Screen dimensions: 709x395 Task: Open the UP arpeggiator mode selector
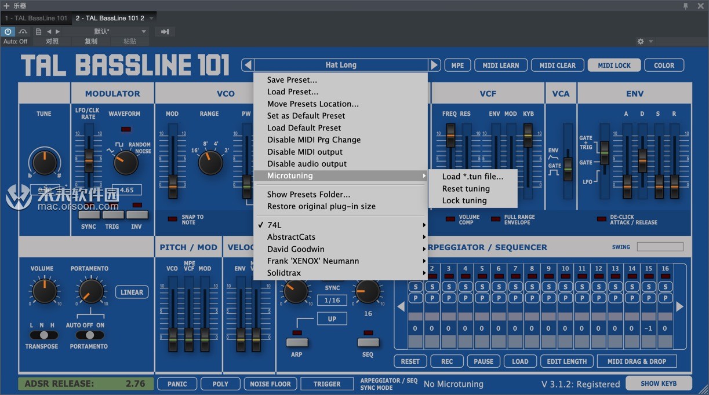point(332,319)
